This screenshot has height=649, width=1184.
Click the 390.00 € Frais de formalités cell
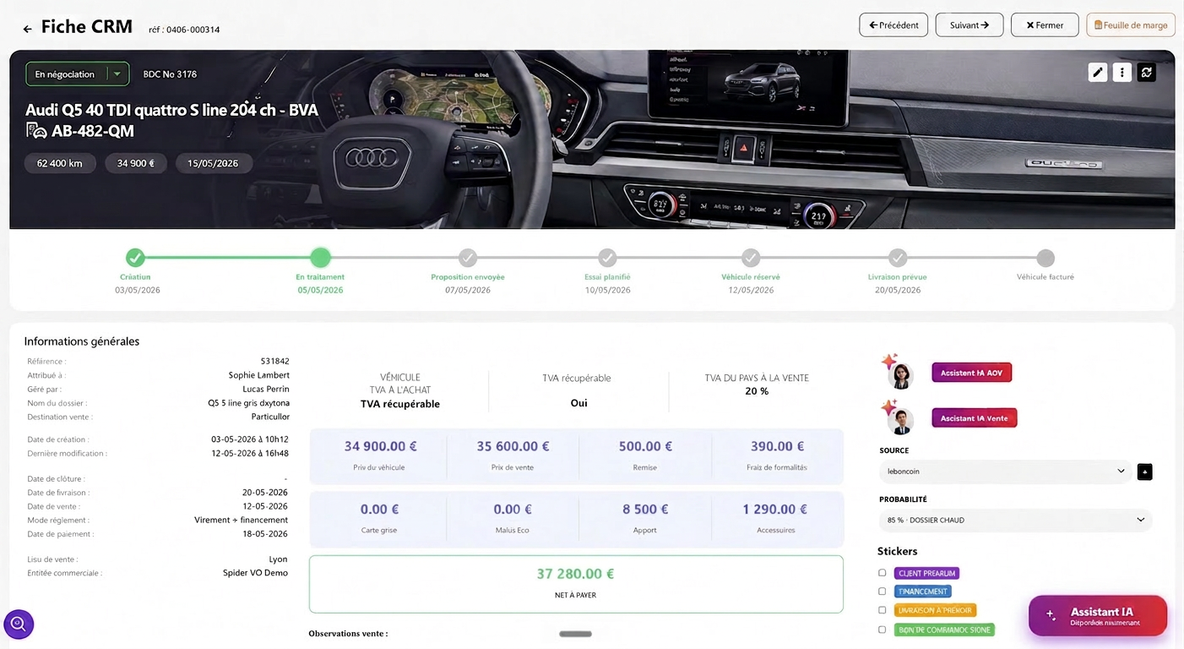(x=777, y=455)
